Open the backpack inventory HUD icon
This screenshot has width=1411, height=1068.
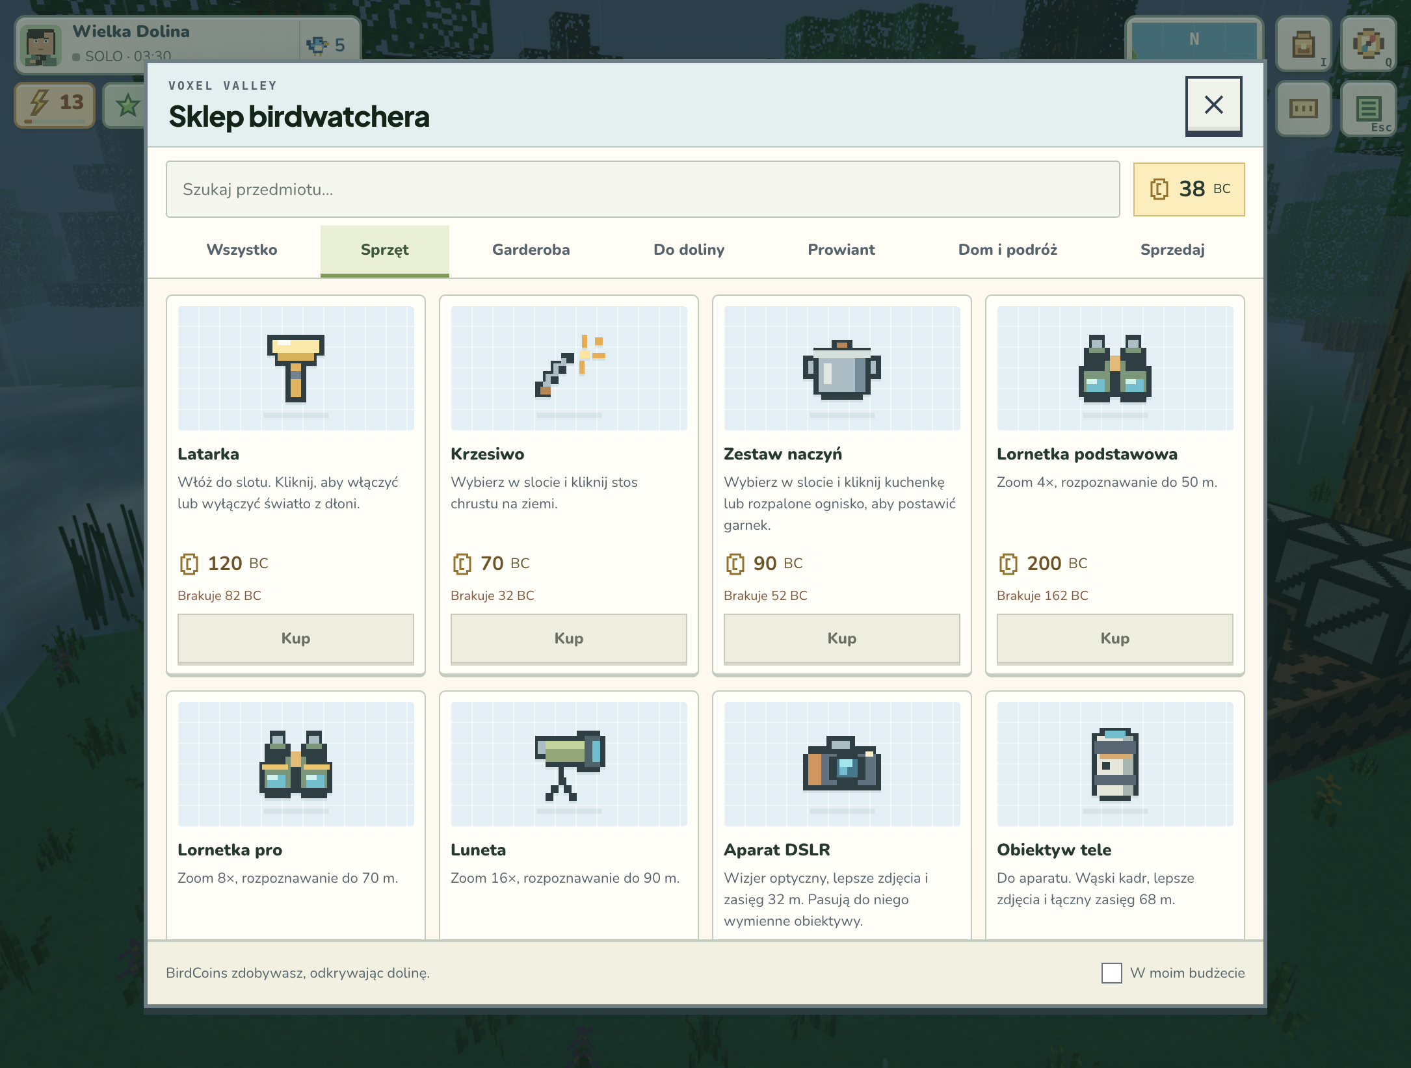tap(1304, 44)
